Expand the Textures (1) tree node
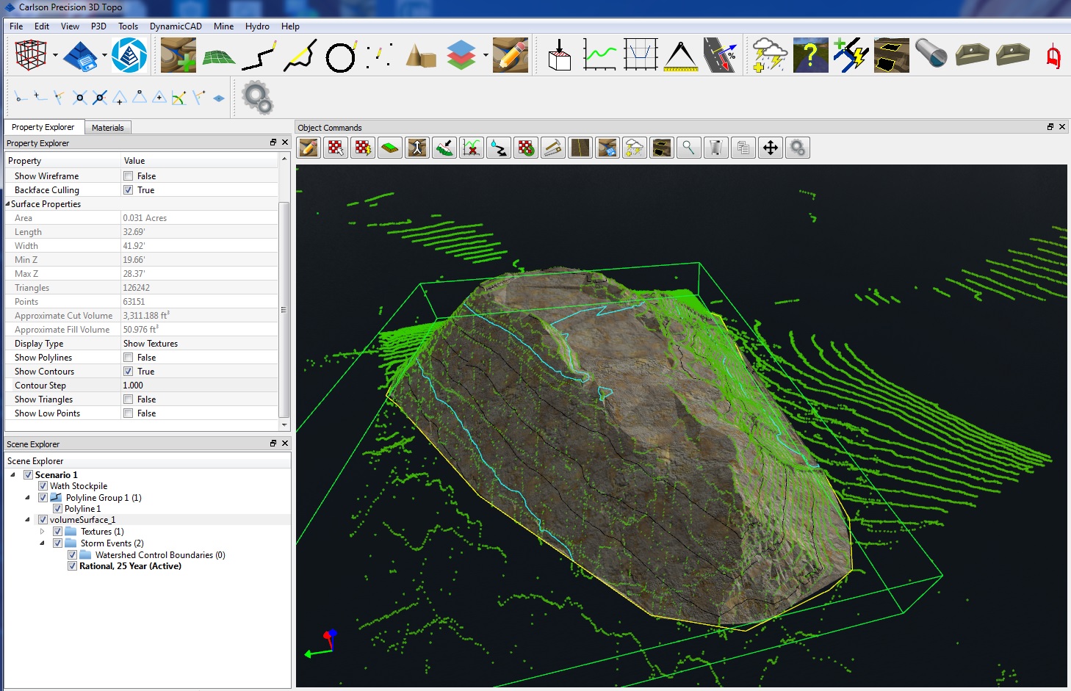The height and width of the screenshot is (691, 1071). click(x=43, y=532)
